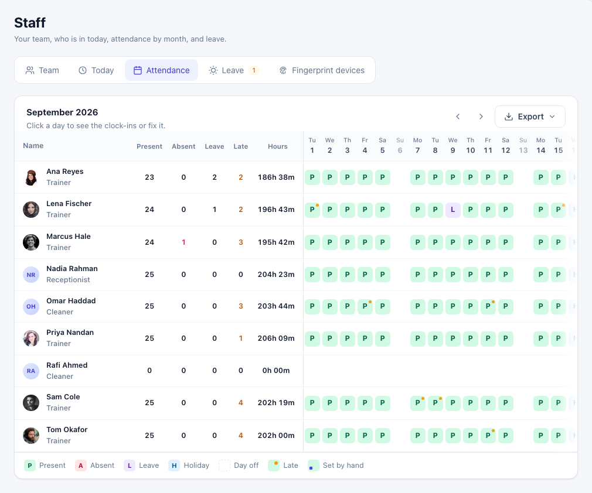Click the NR avatar for Nadia Rahman

(31, 275)
